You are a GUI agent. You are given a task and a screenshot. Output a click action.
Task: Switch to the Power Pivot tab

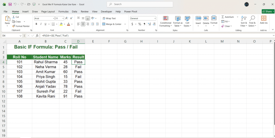pos(131,12)
